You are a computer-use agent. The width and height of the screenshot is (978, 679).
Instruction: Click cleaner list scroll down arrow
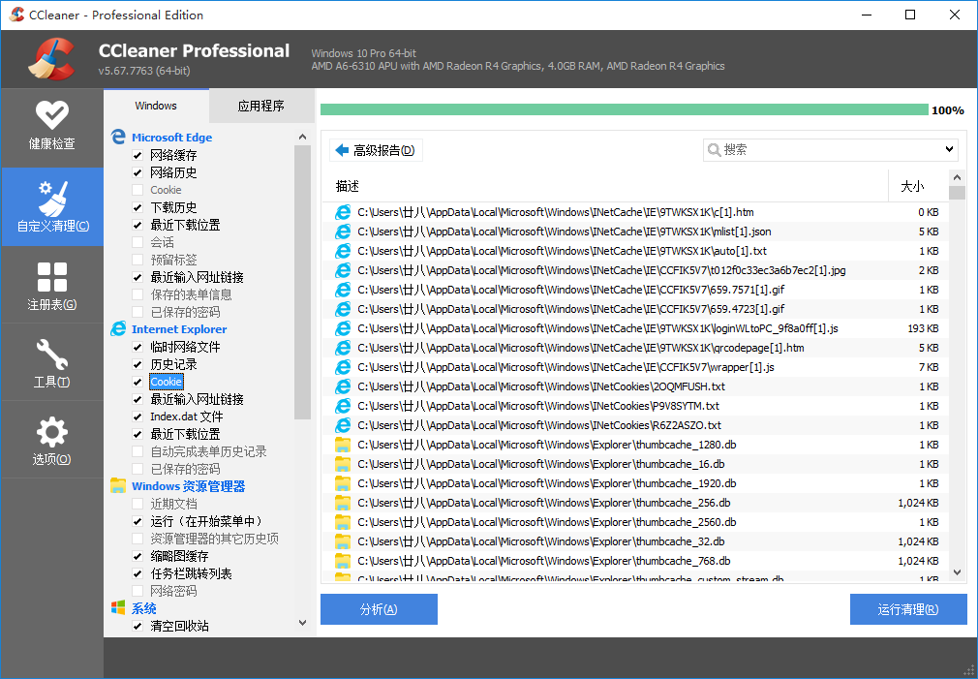click(302, 623)
